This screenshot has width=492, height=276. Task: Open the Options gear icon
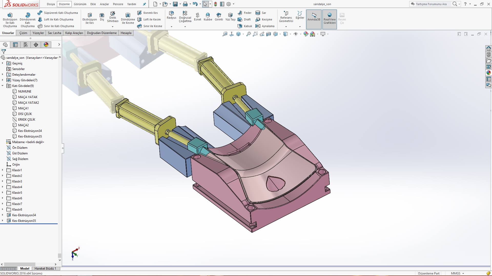[229, 4]
